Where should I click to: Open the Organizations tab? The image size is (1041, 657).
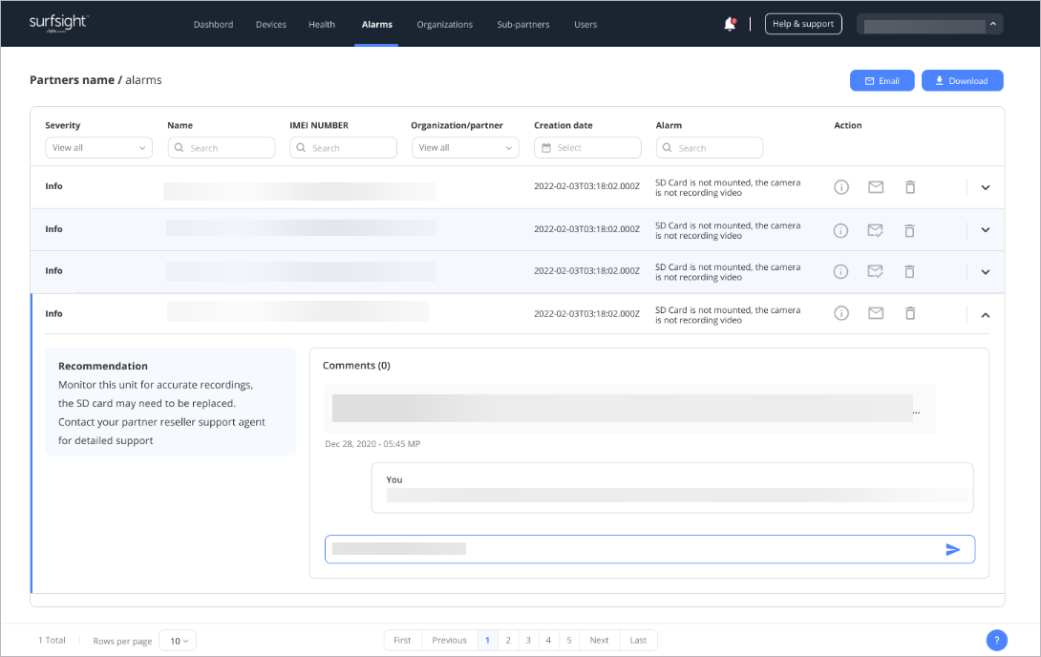click(445, 25)
